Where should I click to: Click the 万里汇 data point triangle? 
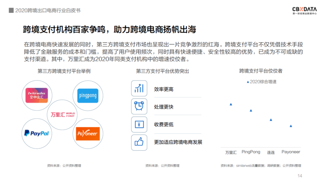pyautogui.click(x=231, y=104)
